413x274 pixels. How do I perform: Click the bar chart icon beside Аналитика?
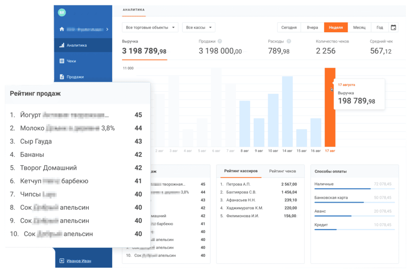click(x=62, y=45)
